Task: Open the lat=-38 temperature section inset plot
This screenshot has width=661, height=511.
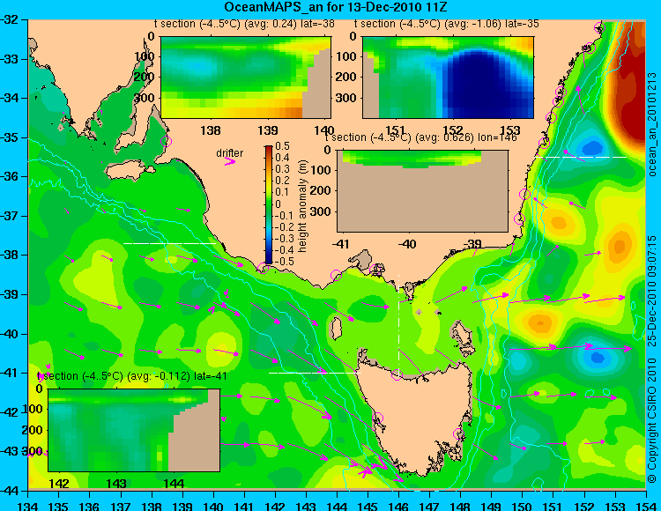Action: pyautogui.click(x=246, y=78)
